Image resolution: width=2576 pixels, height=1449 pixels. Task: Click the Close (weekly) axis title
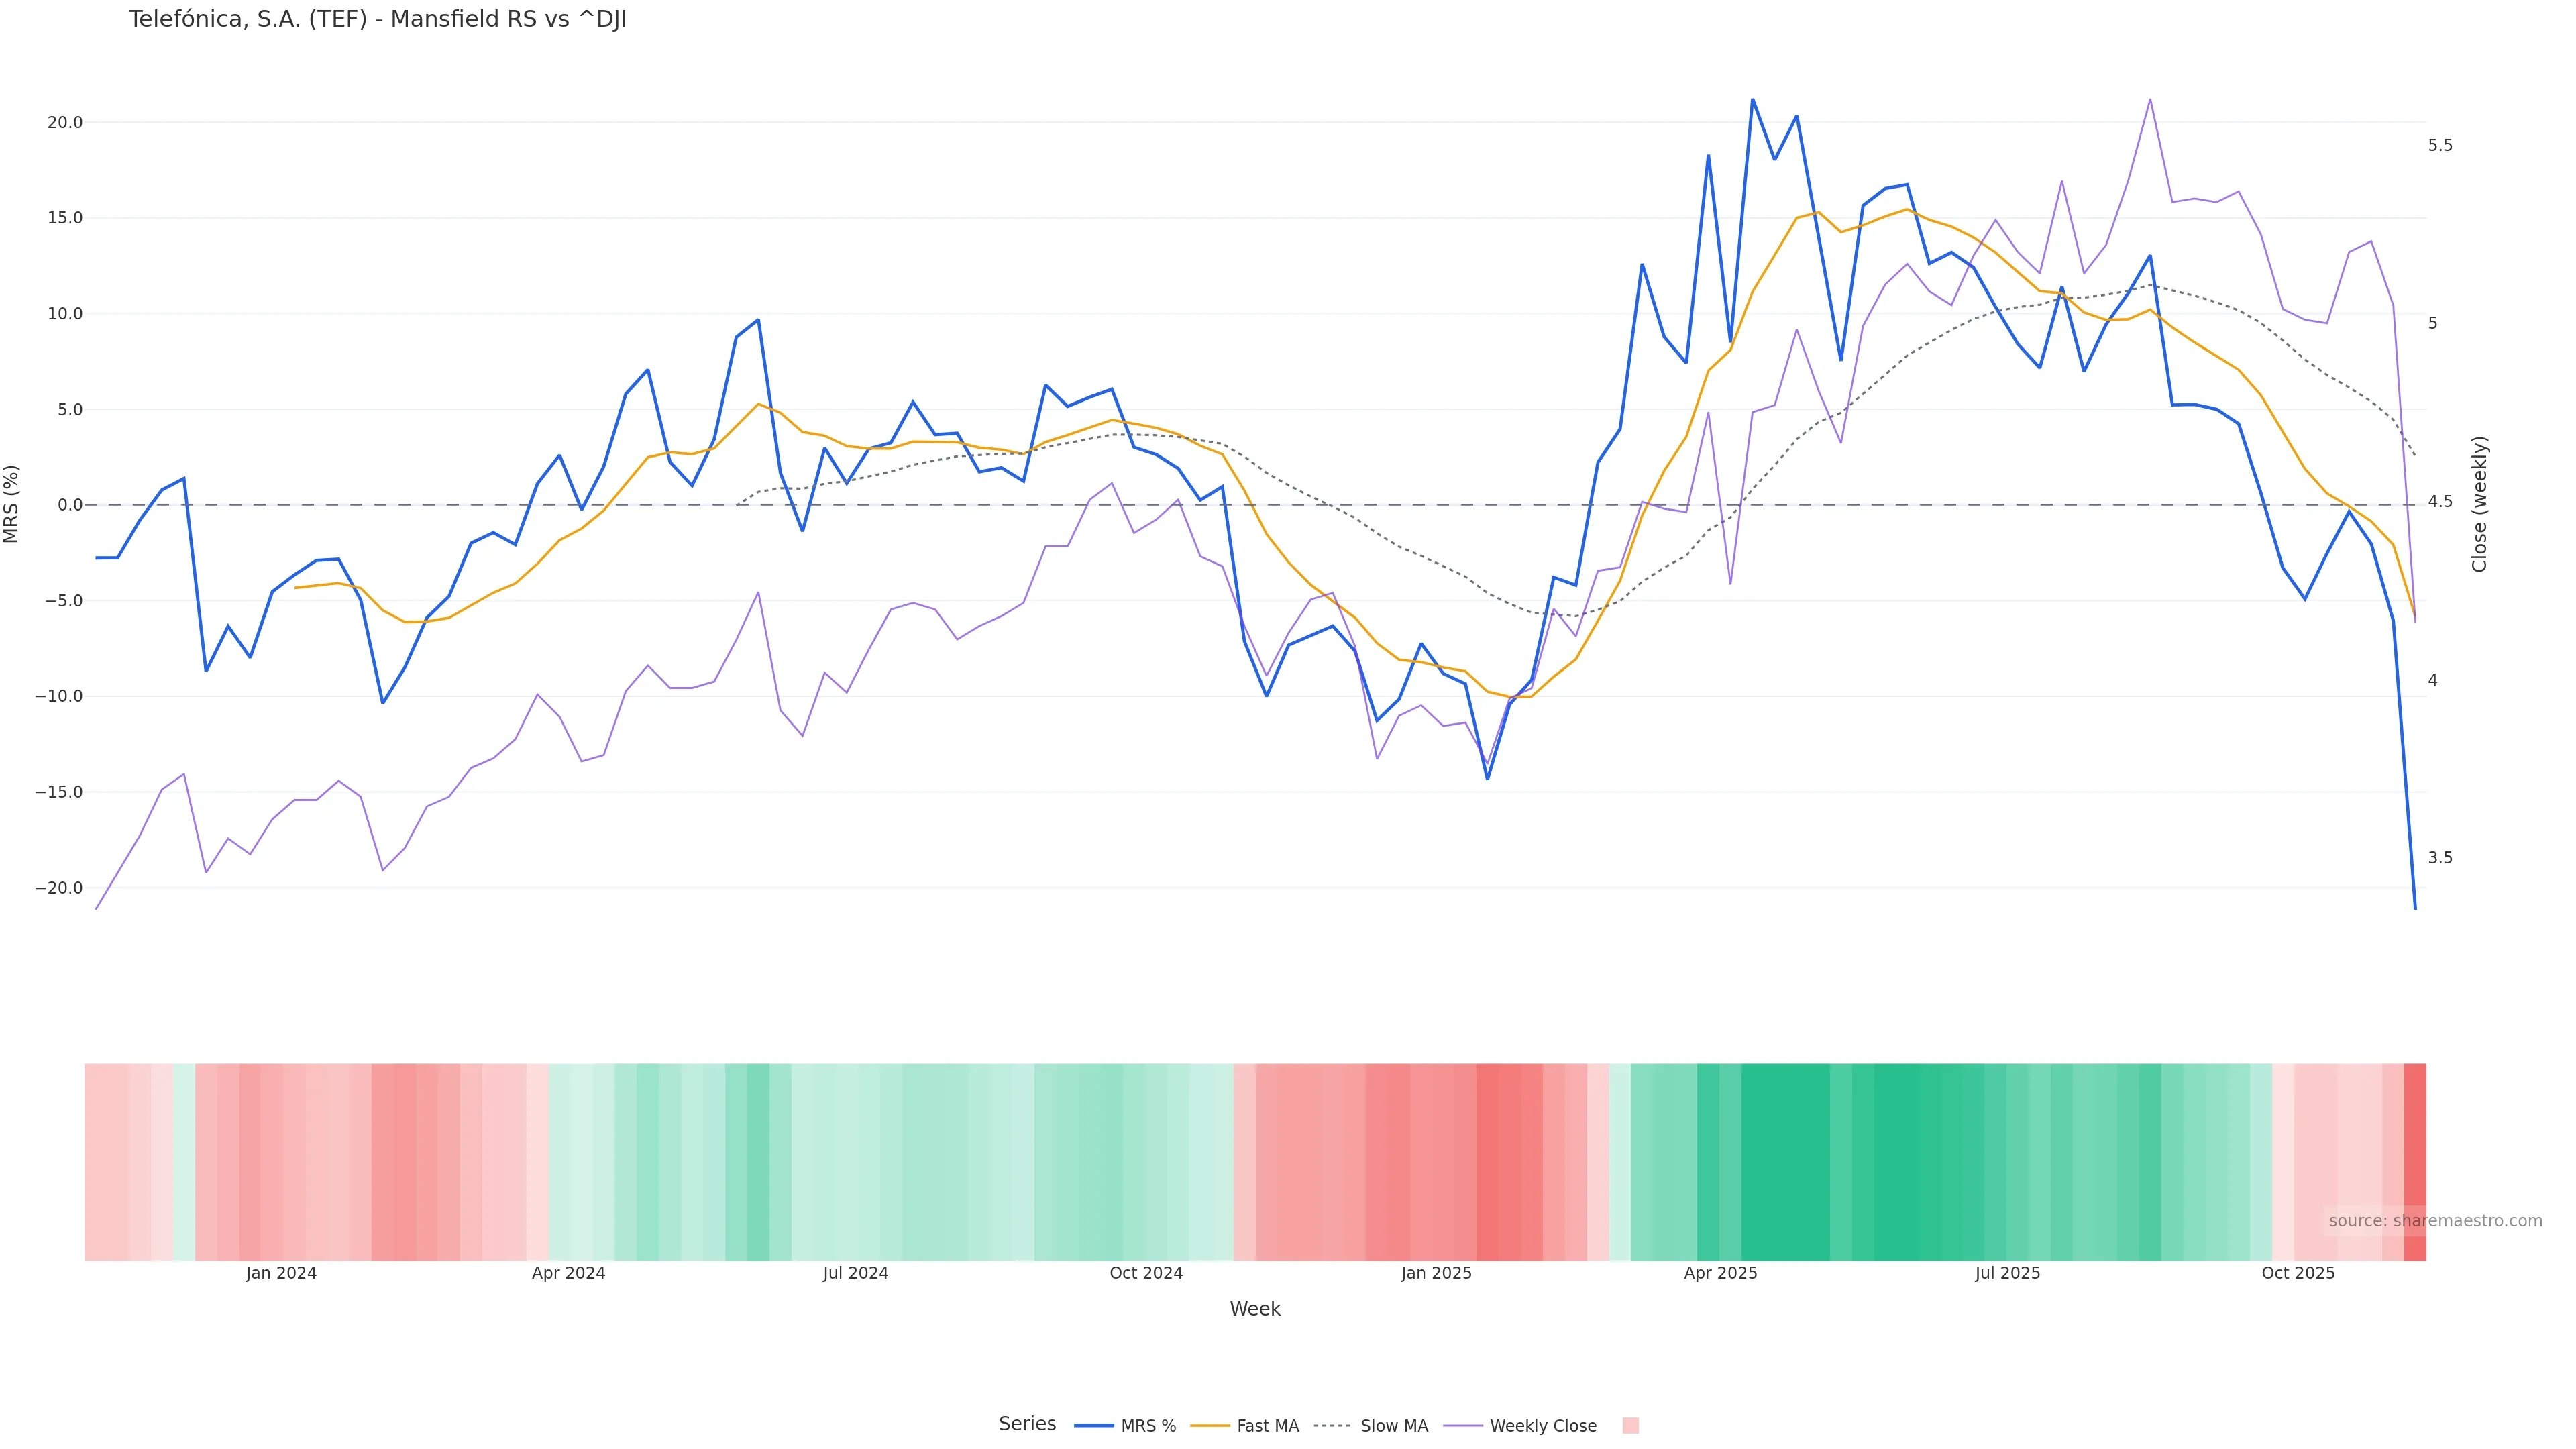(2479, 504)
